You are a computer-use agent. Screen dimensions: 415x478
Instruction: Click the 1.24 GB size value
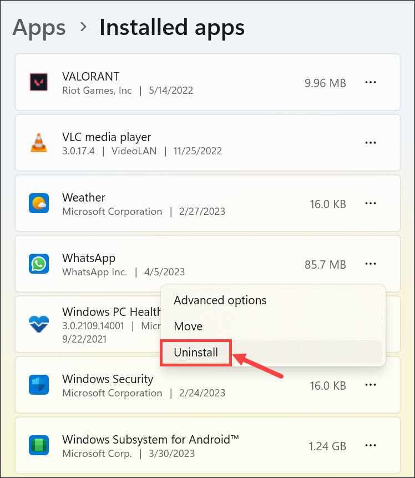(327, 446)
